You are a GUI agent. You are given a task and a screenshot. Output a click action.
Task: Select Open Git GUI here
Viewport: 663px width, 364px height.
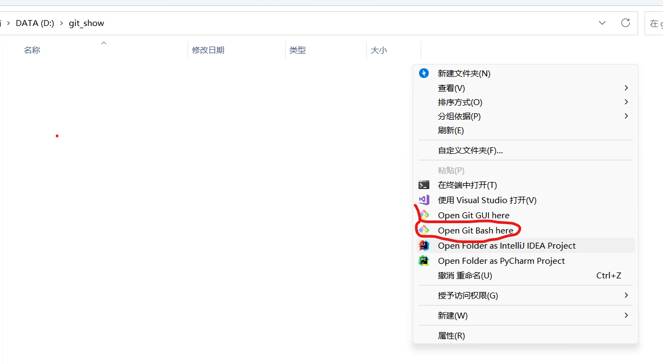click(x=525, y=215)
